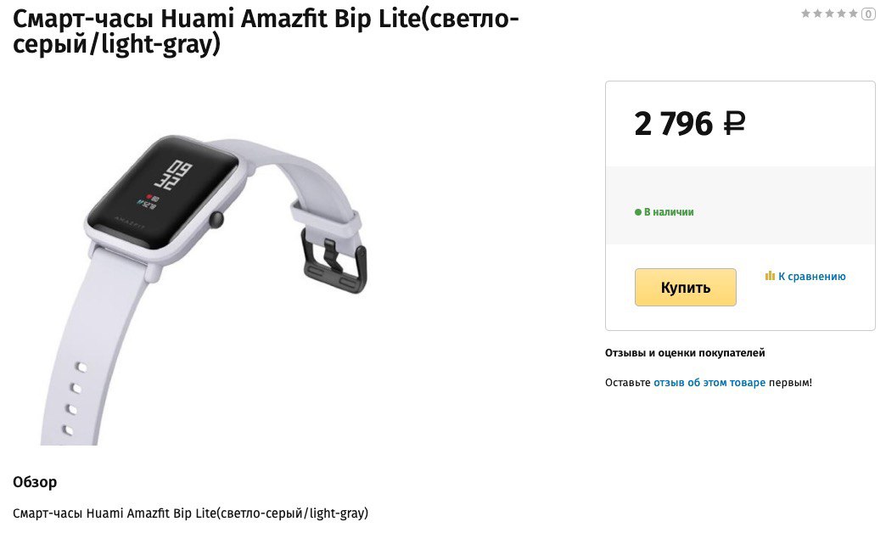
Task: Click the overview description text line
Action: point(190,513)
